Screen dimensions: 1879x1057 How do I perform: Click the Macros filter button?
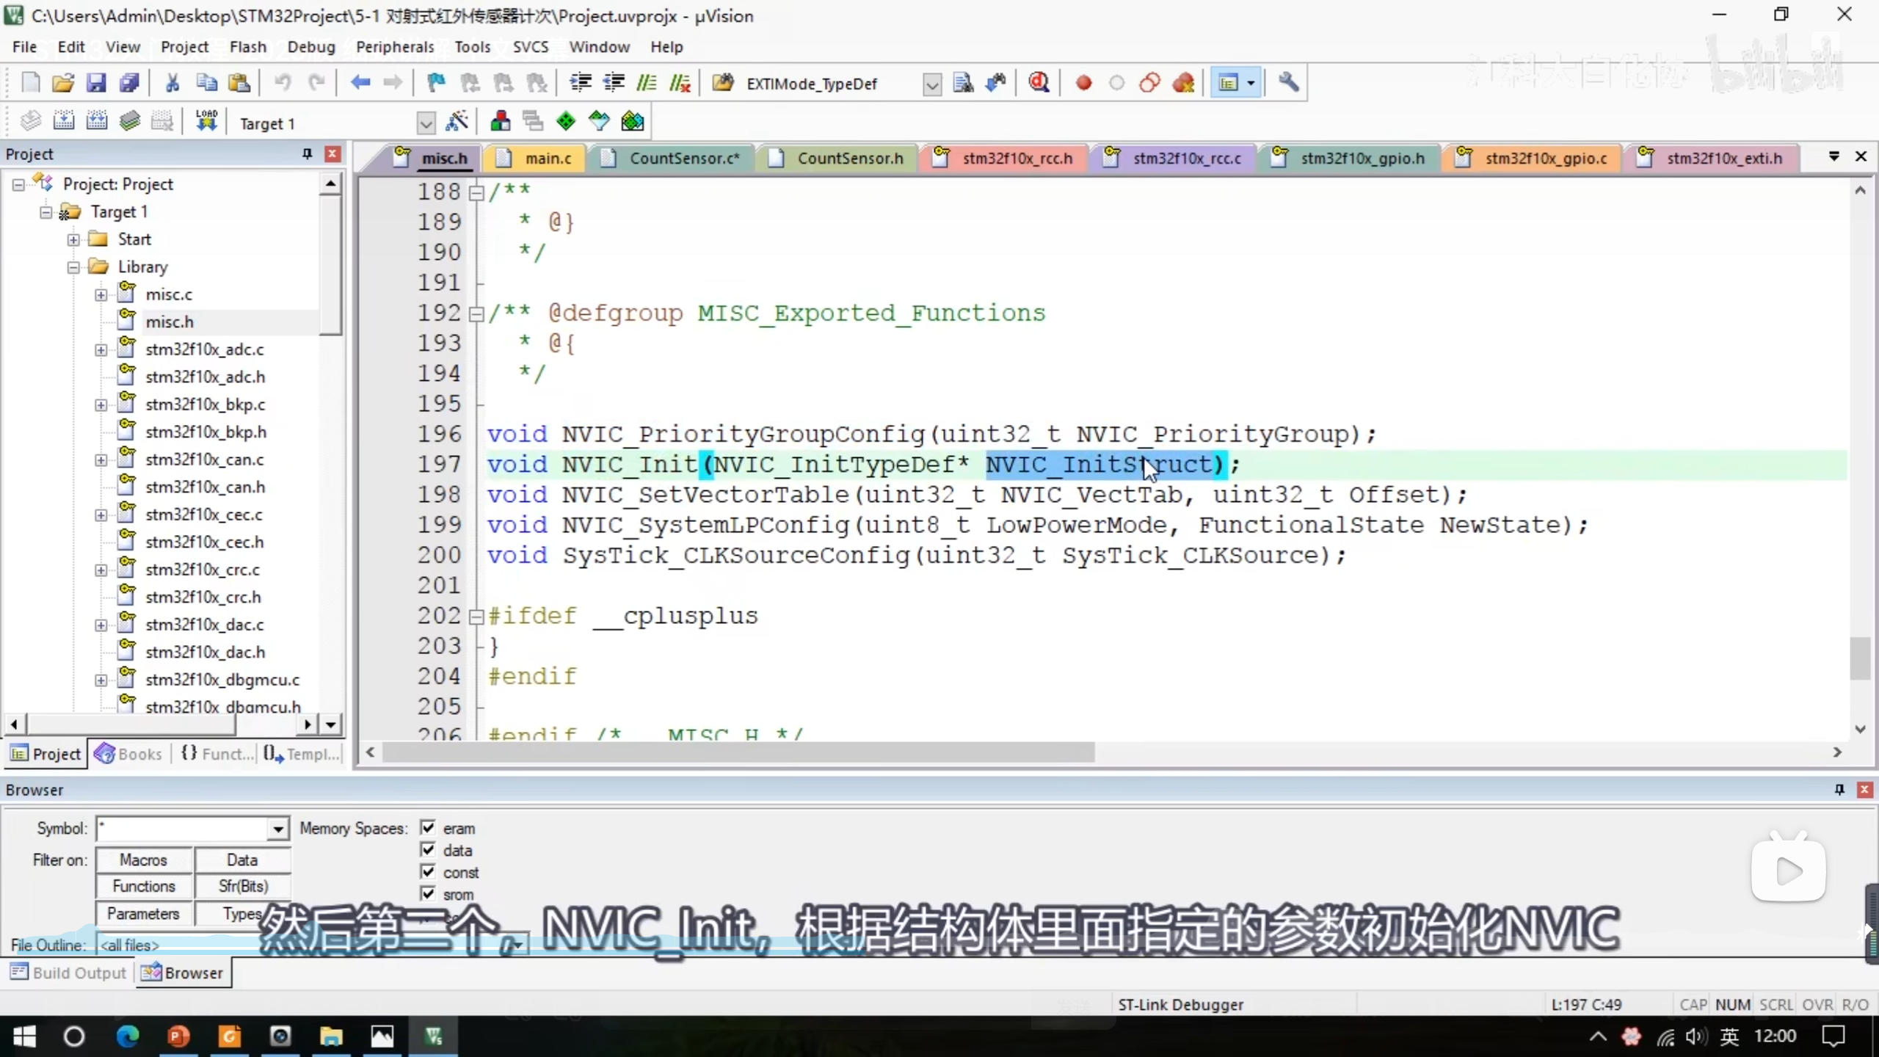pos(144,860)
